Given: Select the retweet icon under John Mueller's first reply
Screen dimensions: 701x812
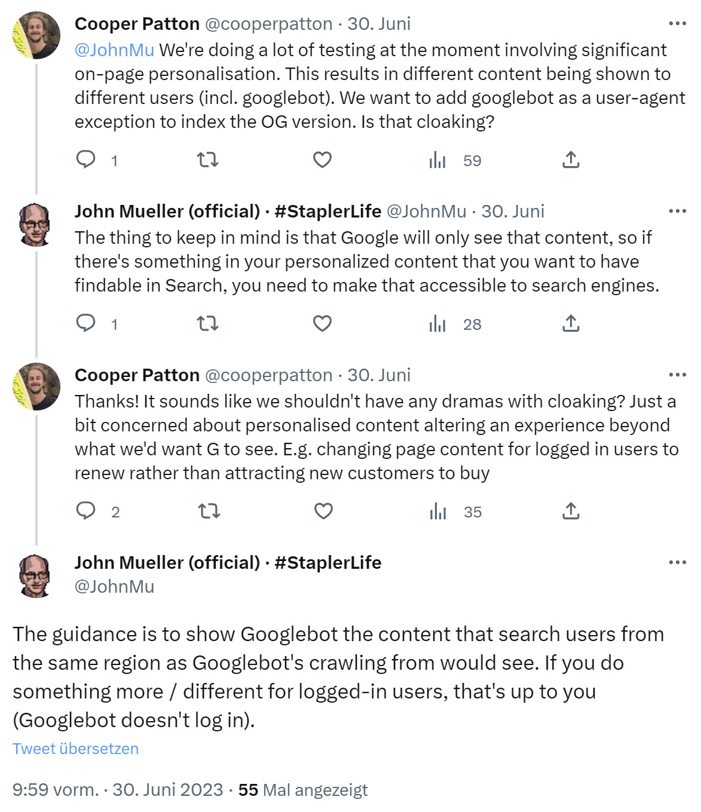Looking at the screenshot, I should point(209,324).
